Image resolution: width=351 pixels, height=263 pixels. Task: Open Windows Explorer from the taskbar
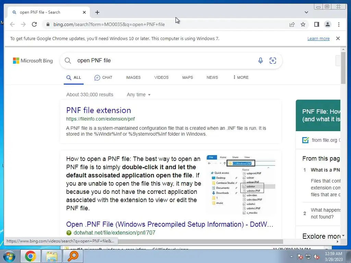coord(52,256)
